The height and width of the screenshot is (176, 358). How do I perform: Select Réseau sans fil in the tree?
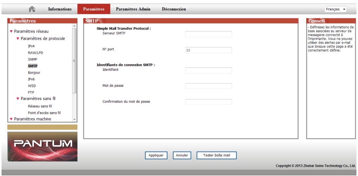40,106
